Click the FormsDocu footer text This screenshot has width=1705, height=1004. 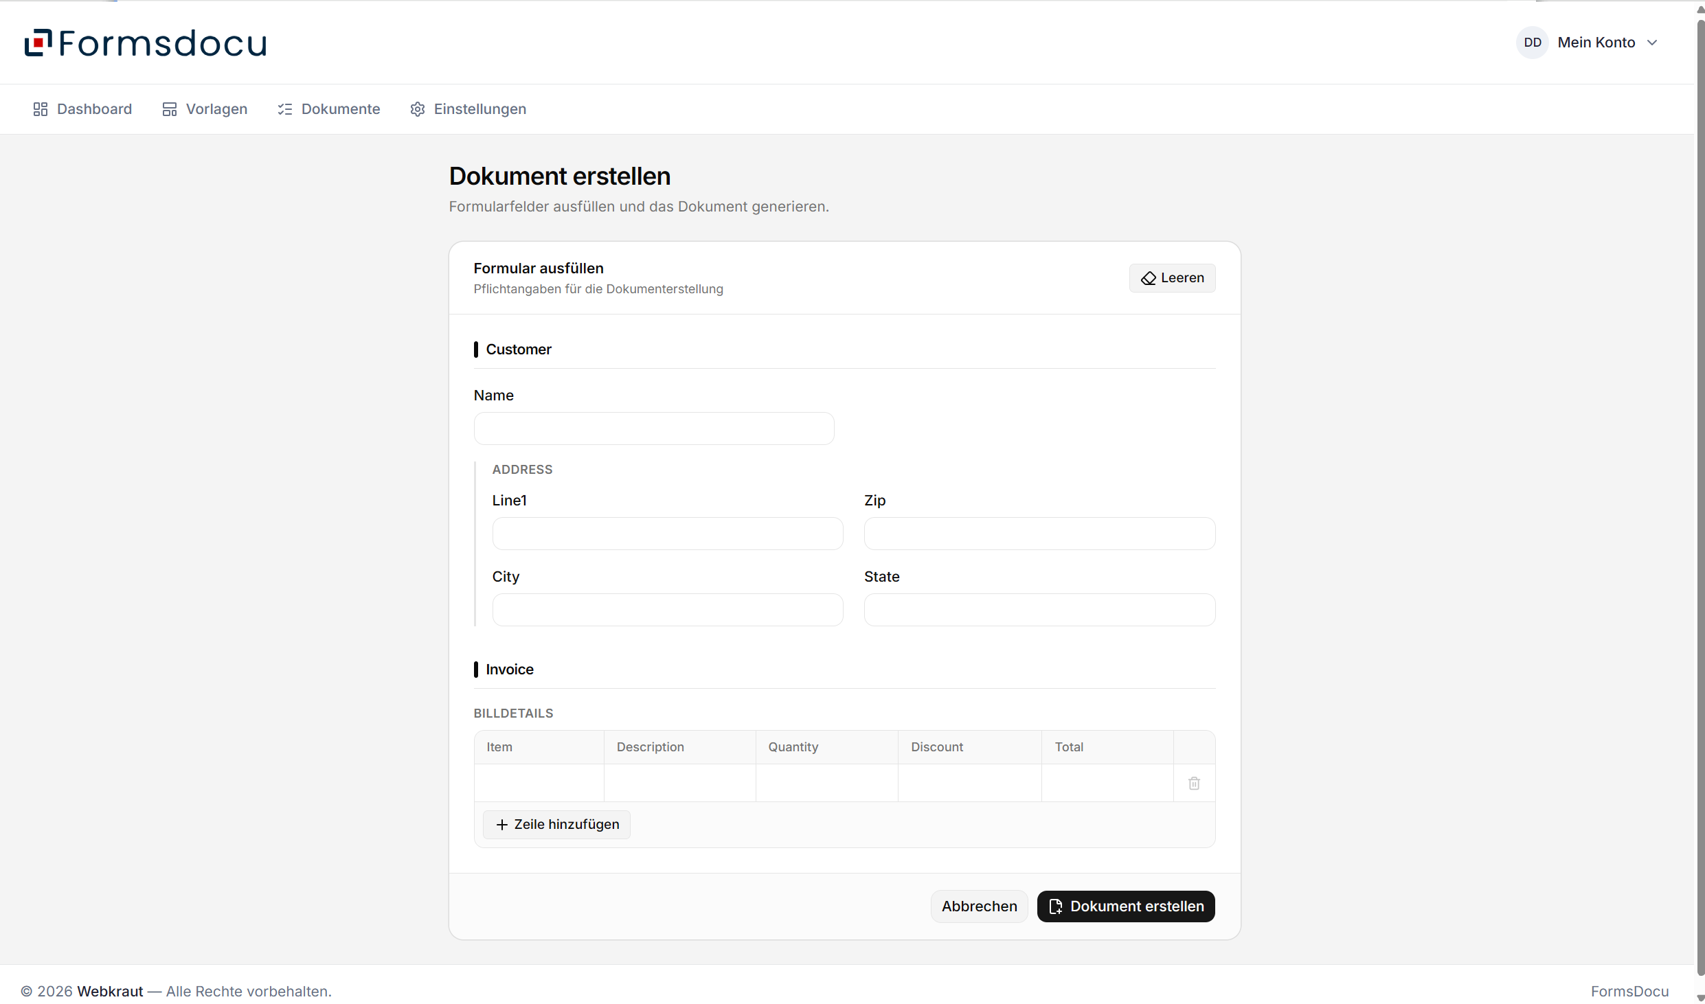tap(1629, 992)
